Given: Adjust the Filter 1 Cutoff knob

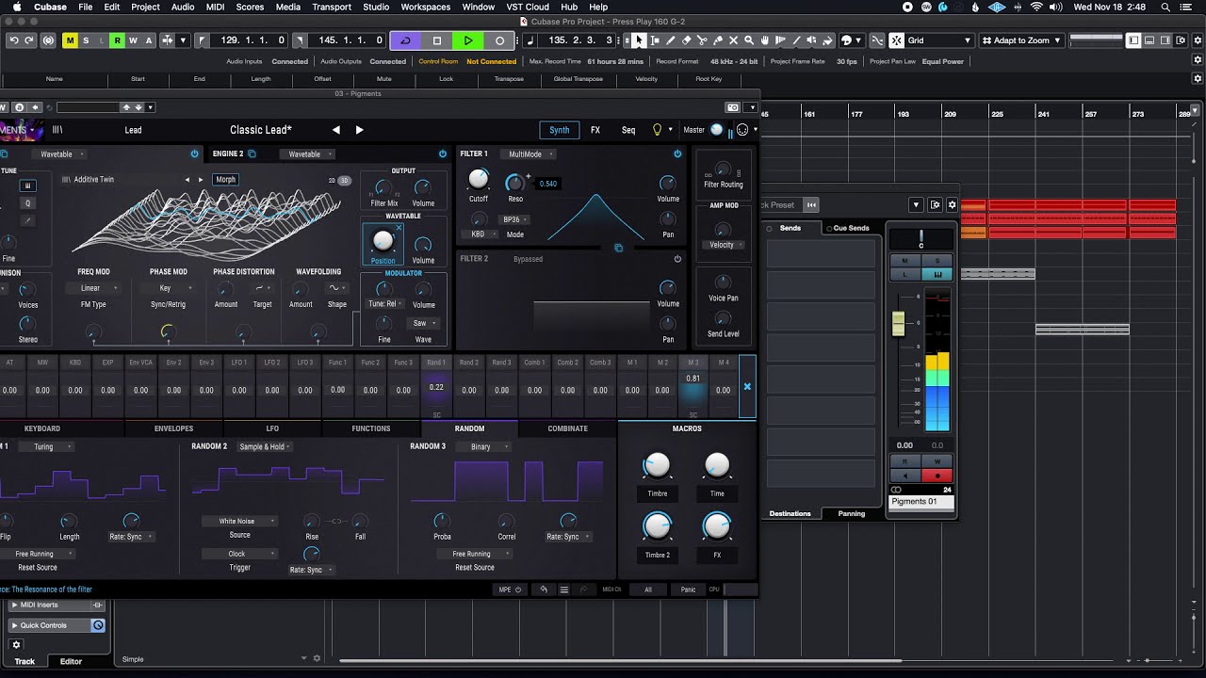Looking at the screenshot, I should [479, 179].
